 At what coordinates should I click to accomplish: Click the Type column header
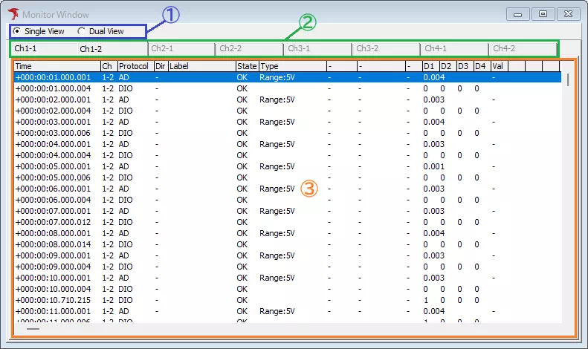[x=291, y=66]
